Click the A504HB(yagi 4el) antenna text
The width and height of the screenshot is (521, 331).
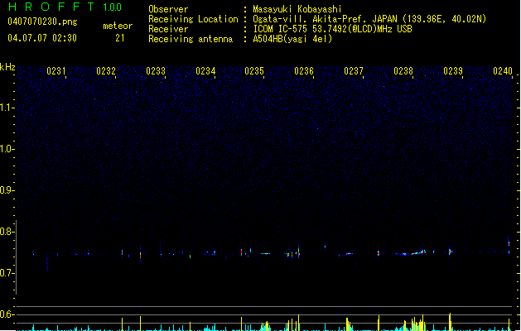pyautogui.click(x=292, y=39)
